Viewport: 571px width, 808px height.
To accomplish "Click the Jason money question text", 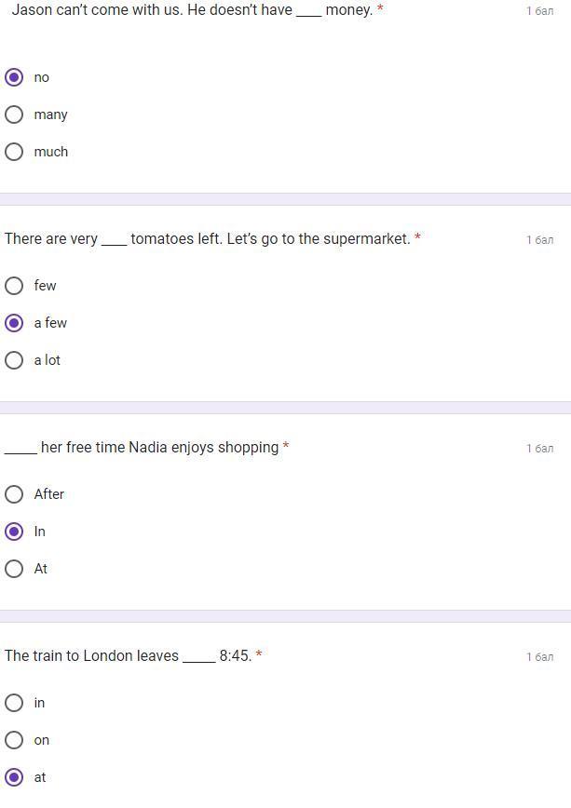I will [x=192, y=10].
